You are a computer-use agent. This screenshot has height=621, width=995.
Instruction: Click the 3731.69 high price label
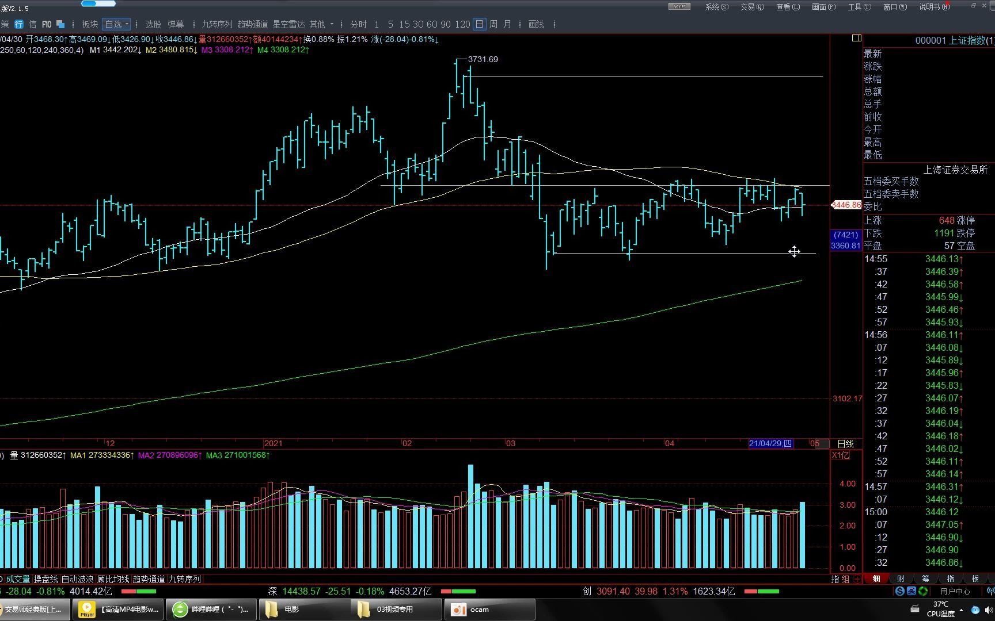pyautogui.click(x=483, y=59)
